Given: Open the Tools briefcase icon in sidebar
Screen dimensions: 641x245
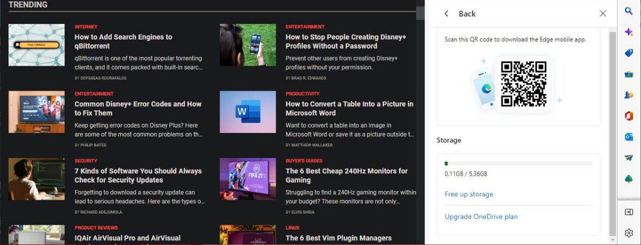Looking at the screenshot, I should click(629, 74).
